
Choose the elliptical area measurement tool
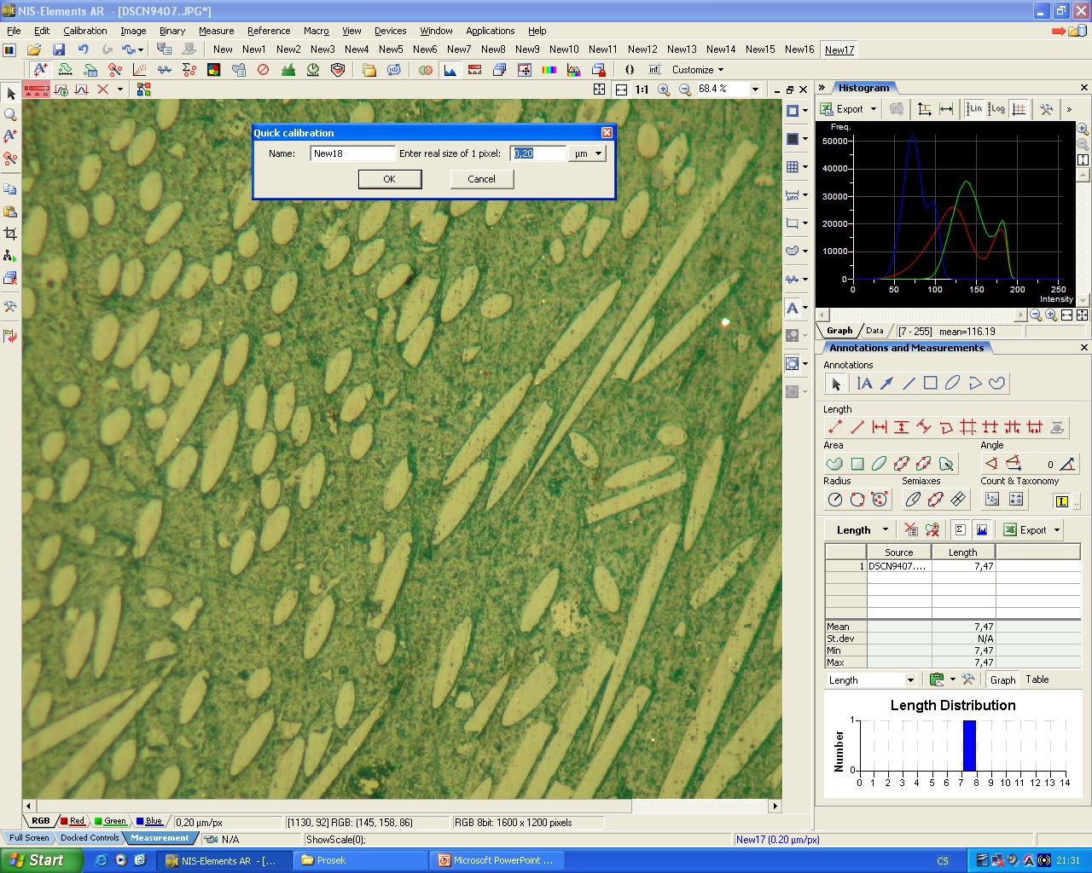coord(880,464)
